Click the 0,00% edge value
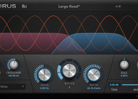This screenshot has width=138, height=99. click(124, 76)
